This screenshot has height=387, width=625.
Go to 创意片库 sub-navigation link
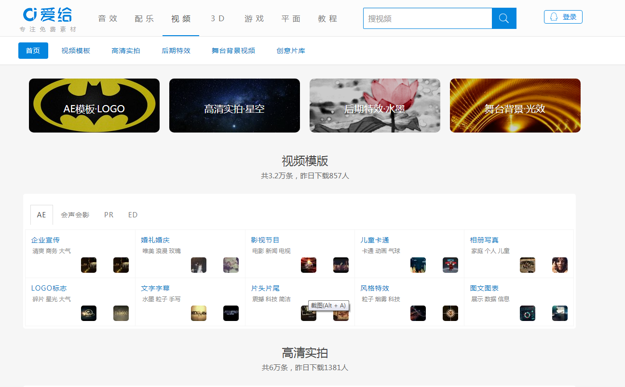[x=291, y=51]
